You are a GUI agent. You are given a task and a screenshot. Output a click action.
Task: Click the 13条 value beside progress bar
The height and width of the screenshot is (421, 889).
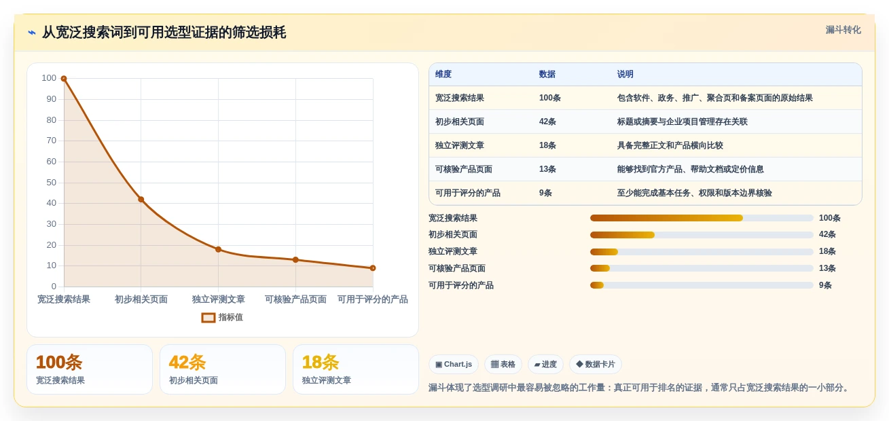827,268
